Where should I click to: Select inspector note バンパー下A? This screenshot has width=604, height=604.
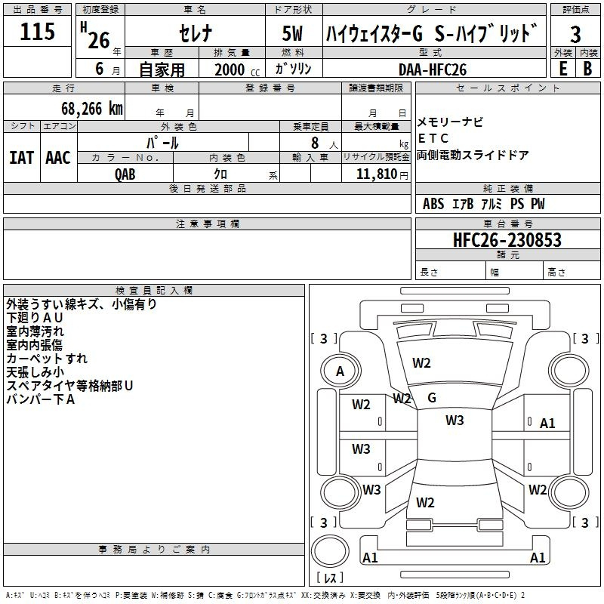click(41, 399)
